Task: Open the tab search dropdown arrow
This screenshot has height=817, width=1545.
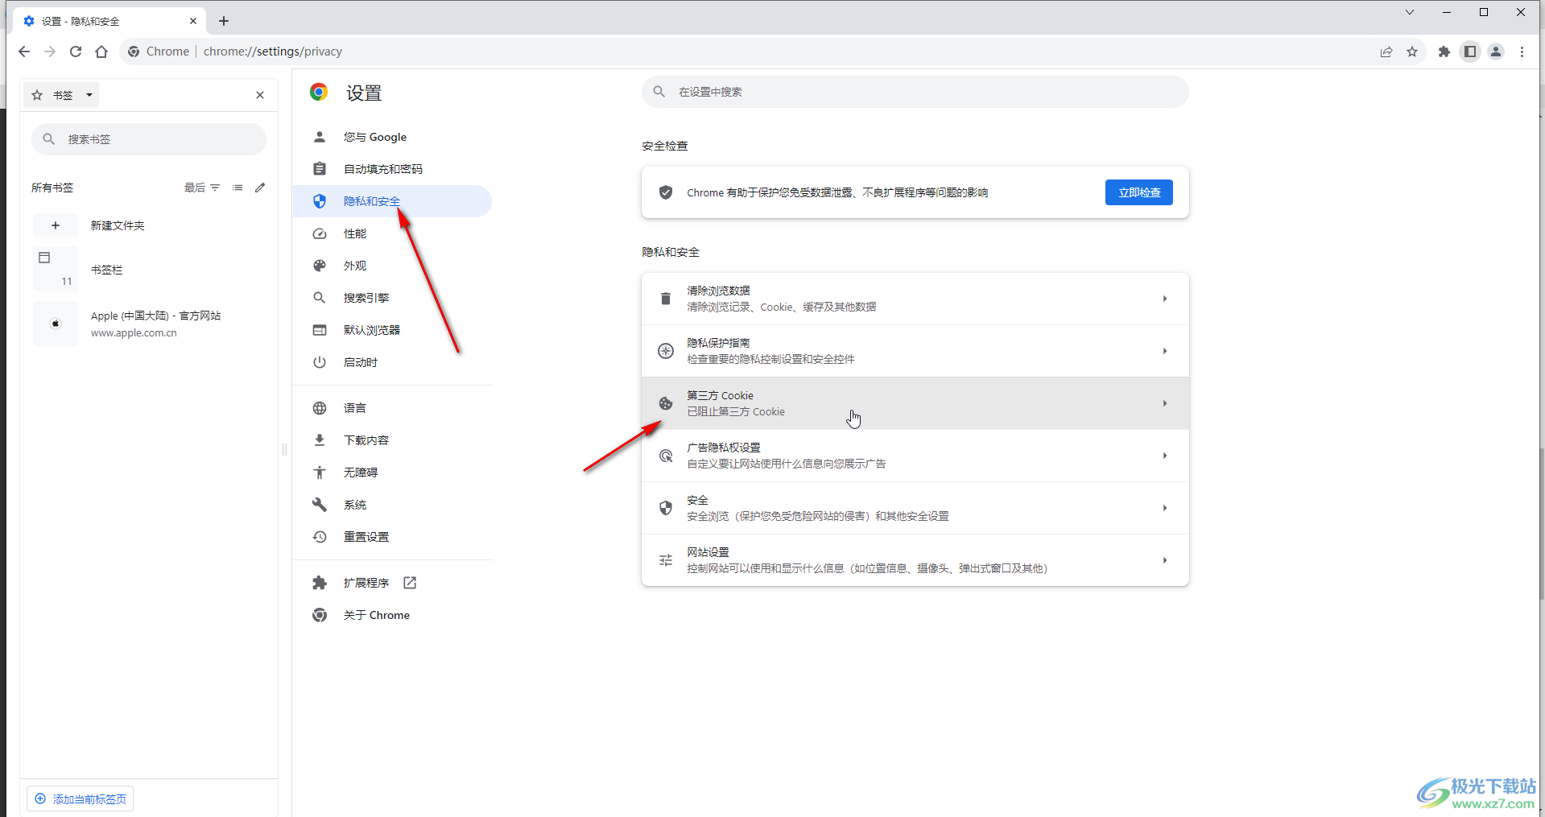Action: [1410, 12]
